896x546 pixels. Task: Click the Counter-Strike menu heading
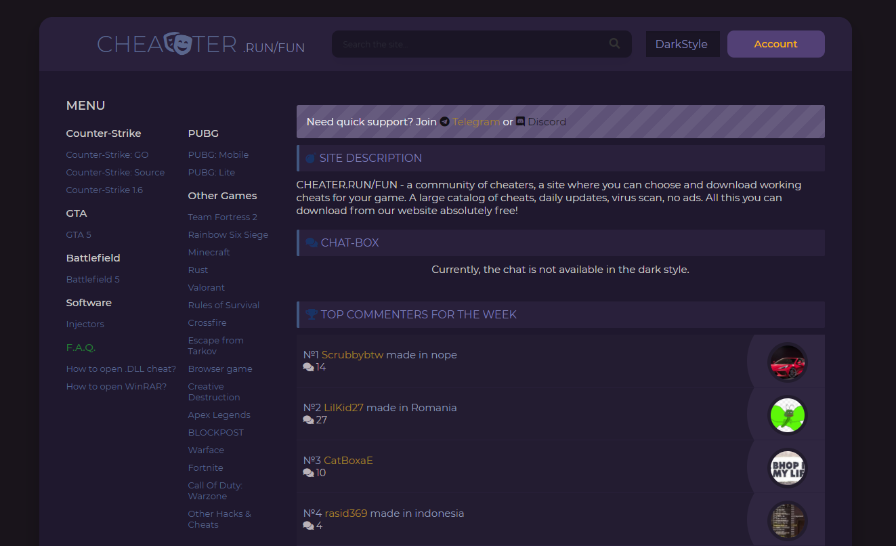click(104, 133)
